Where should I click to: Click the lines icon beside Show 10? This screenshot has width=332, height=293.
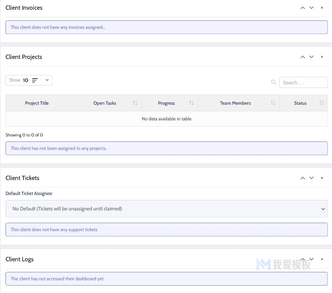click(x=35, y=80)
